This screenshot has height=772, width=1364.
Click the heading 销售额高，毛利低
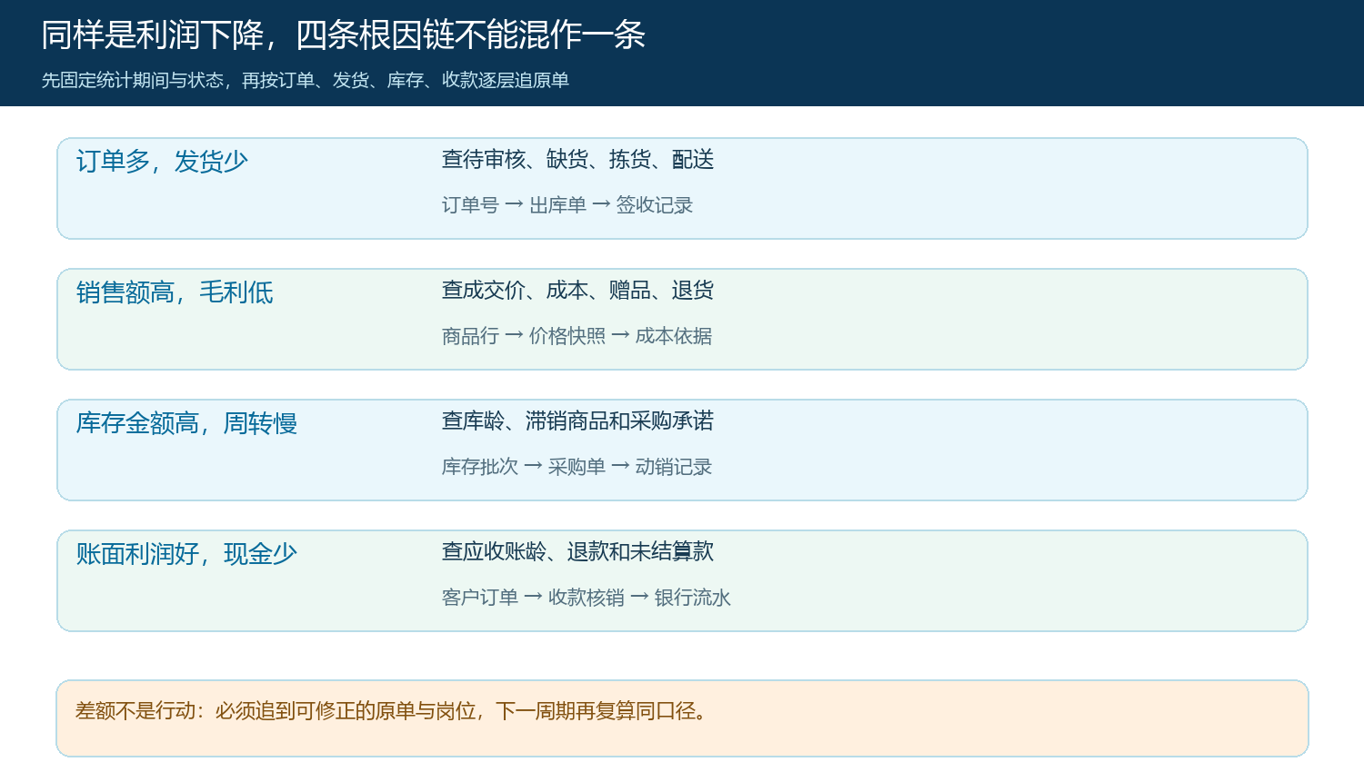point(175,292)
